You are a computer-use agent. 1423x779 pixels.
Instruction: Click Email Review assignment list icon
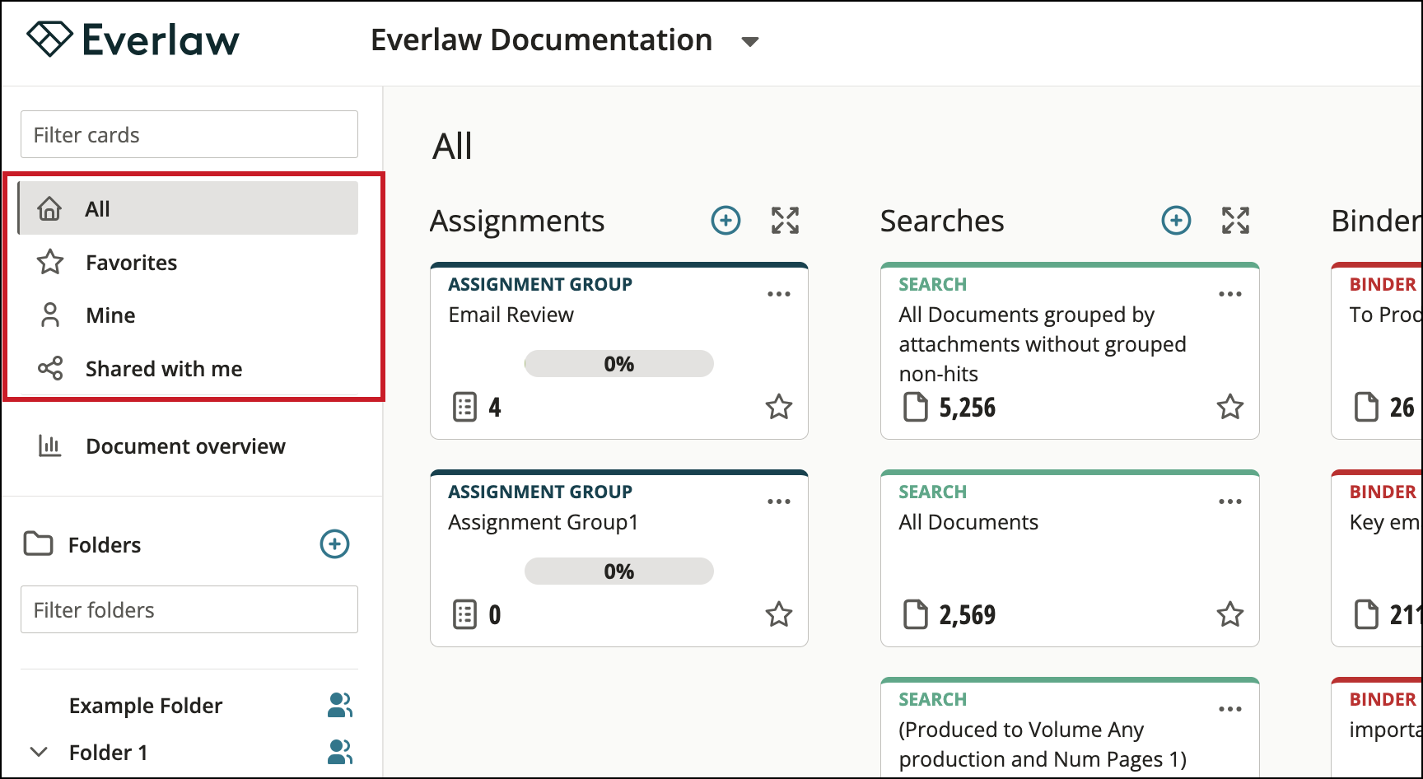tap(465, 407)
